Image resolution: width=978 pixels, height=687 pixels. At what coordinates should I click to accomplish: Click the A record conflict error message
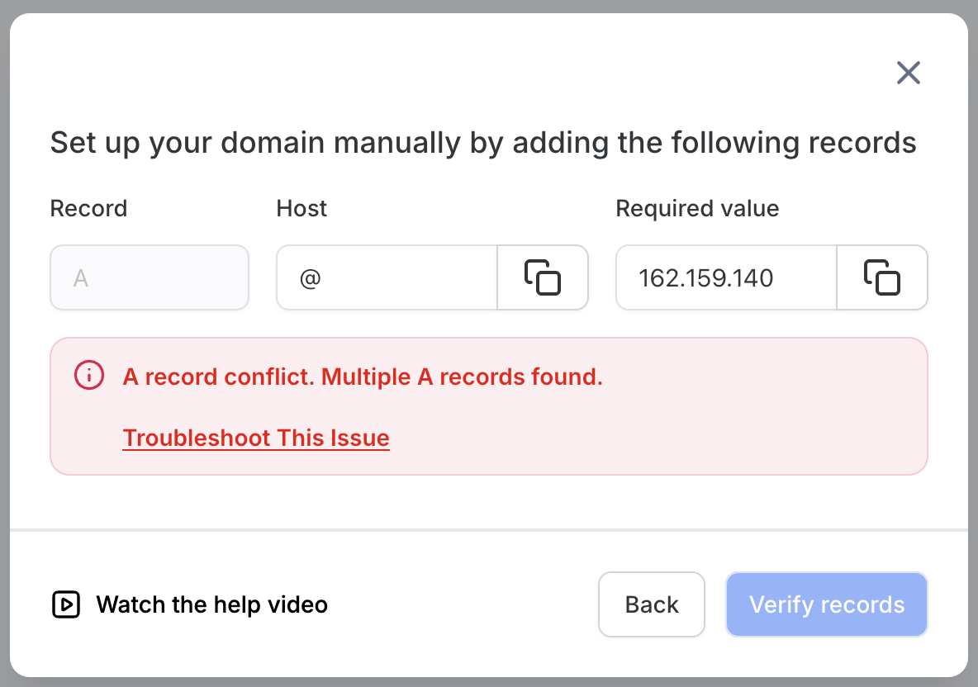tap(363, 377)
